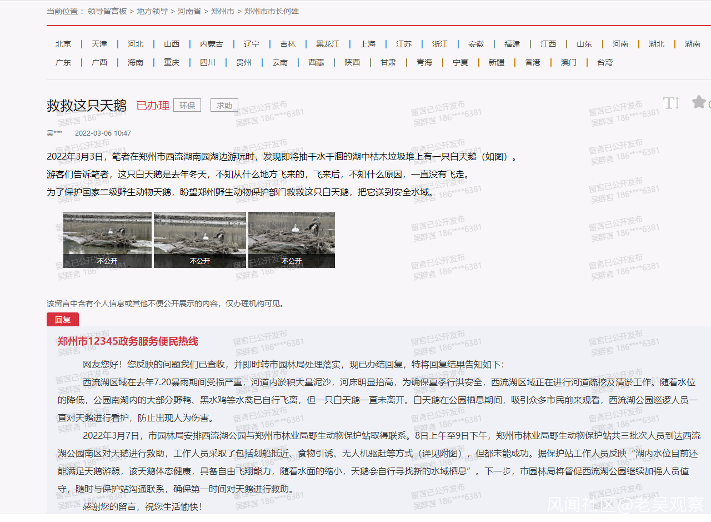711x522 pixels.
Task: Choose 天津 from the province list
Action: (99, 44)
